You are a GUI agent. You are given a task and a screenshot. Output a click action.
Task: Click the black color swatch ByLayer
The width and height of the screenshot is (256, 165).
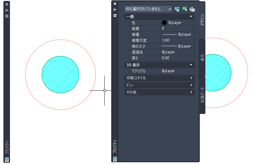[164, 23]
